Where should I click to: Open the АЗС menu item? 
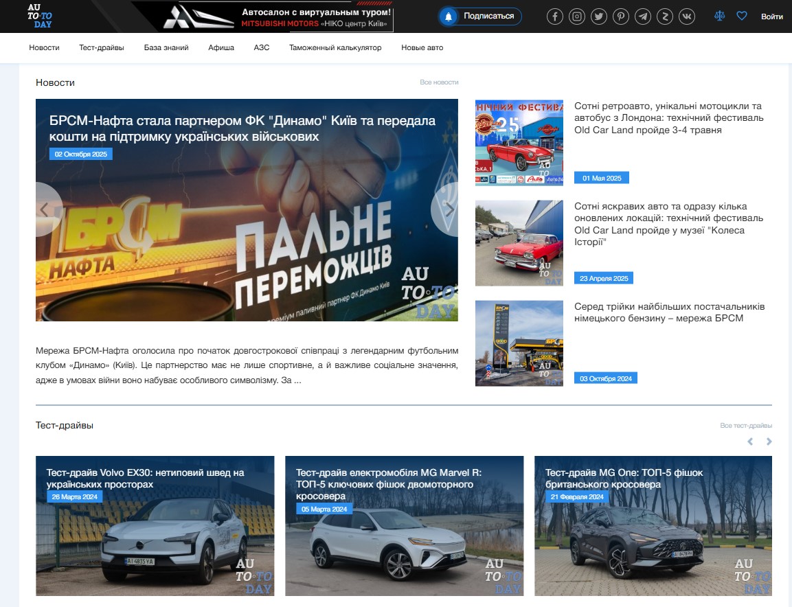click(262, 47)
